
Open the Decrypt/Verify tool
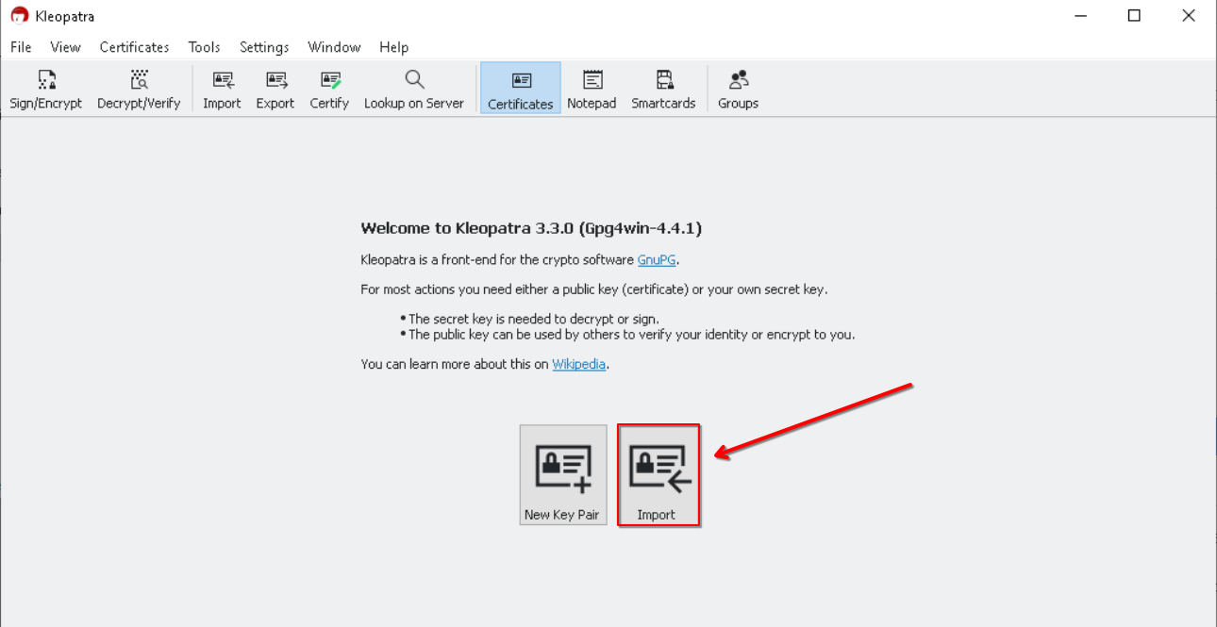[x=139, y=90]
